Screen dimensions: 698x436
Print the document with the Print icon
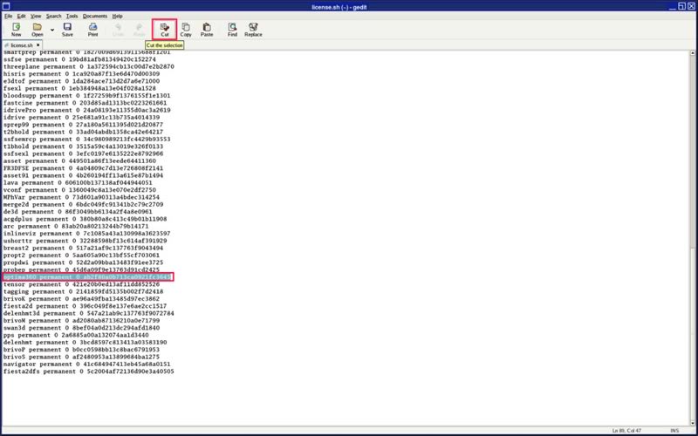[92, 30]
